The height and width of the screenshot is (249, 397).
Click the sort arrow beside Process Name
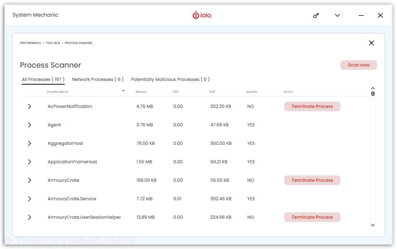coord(123,91)
